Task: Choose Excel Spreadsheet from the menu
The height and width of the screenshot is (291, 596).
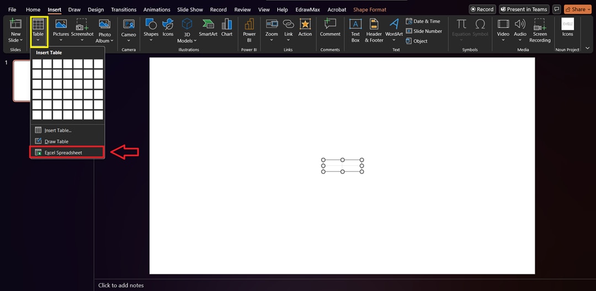Action: coord(67,153)
